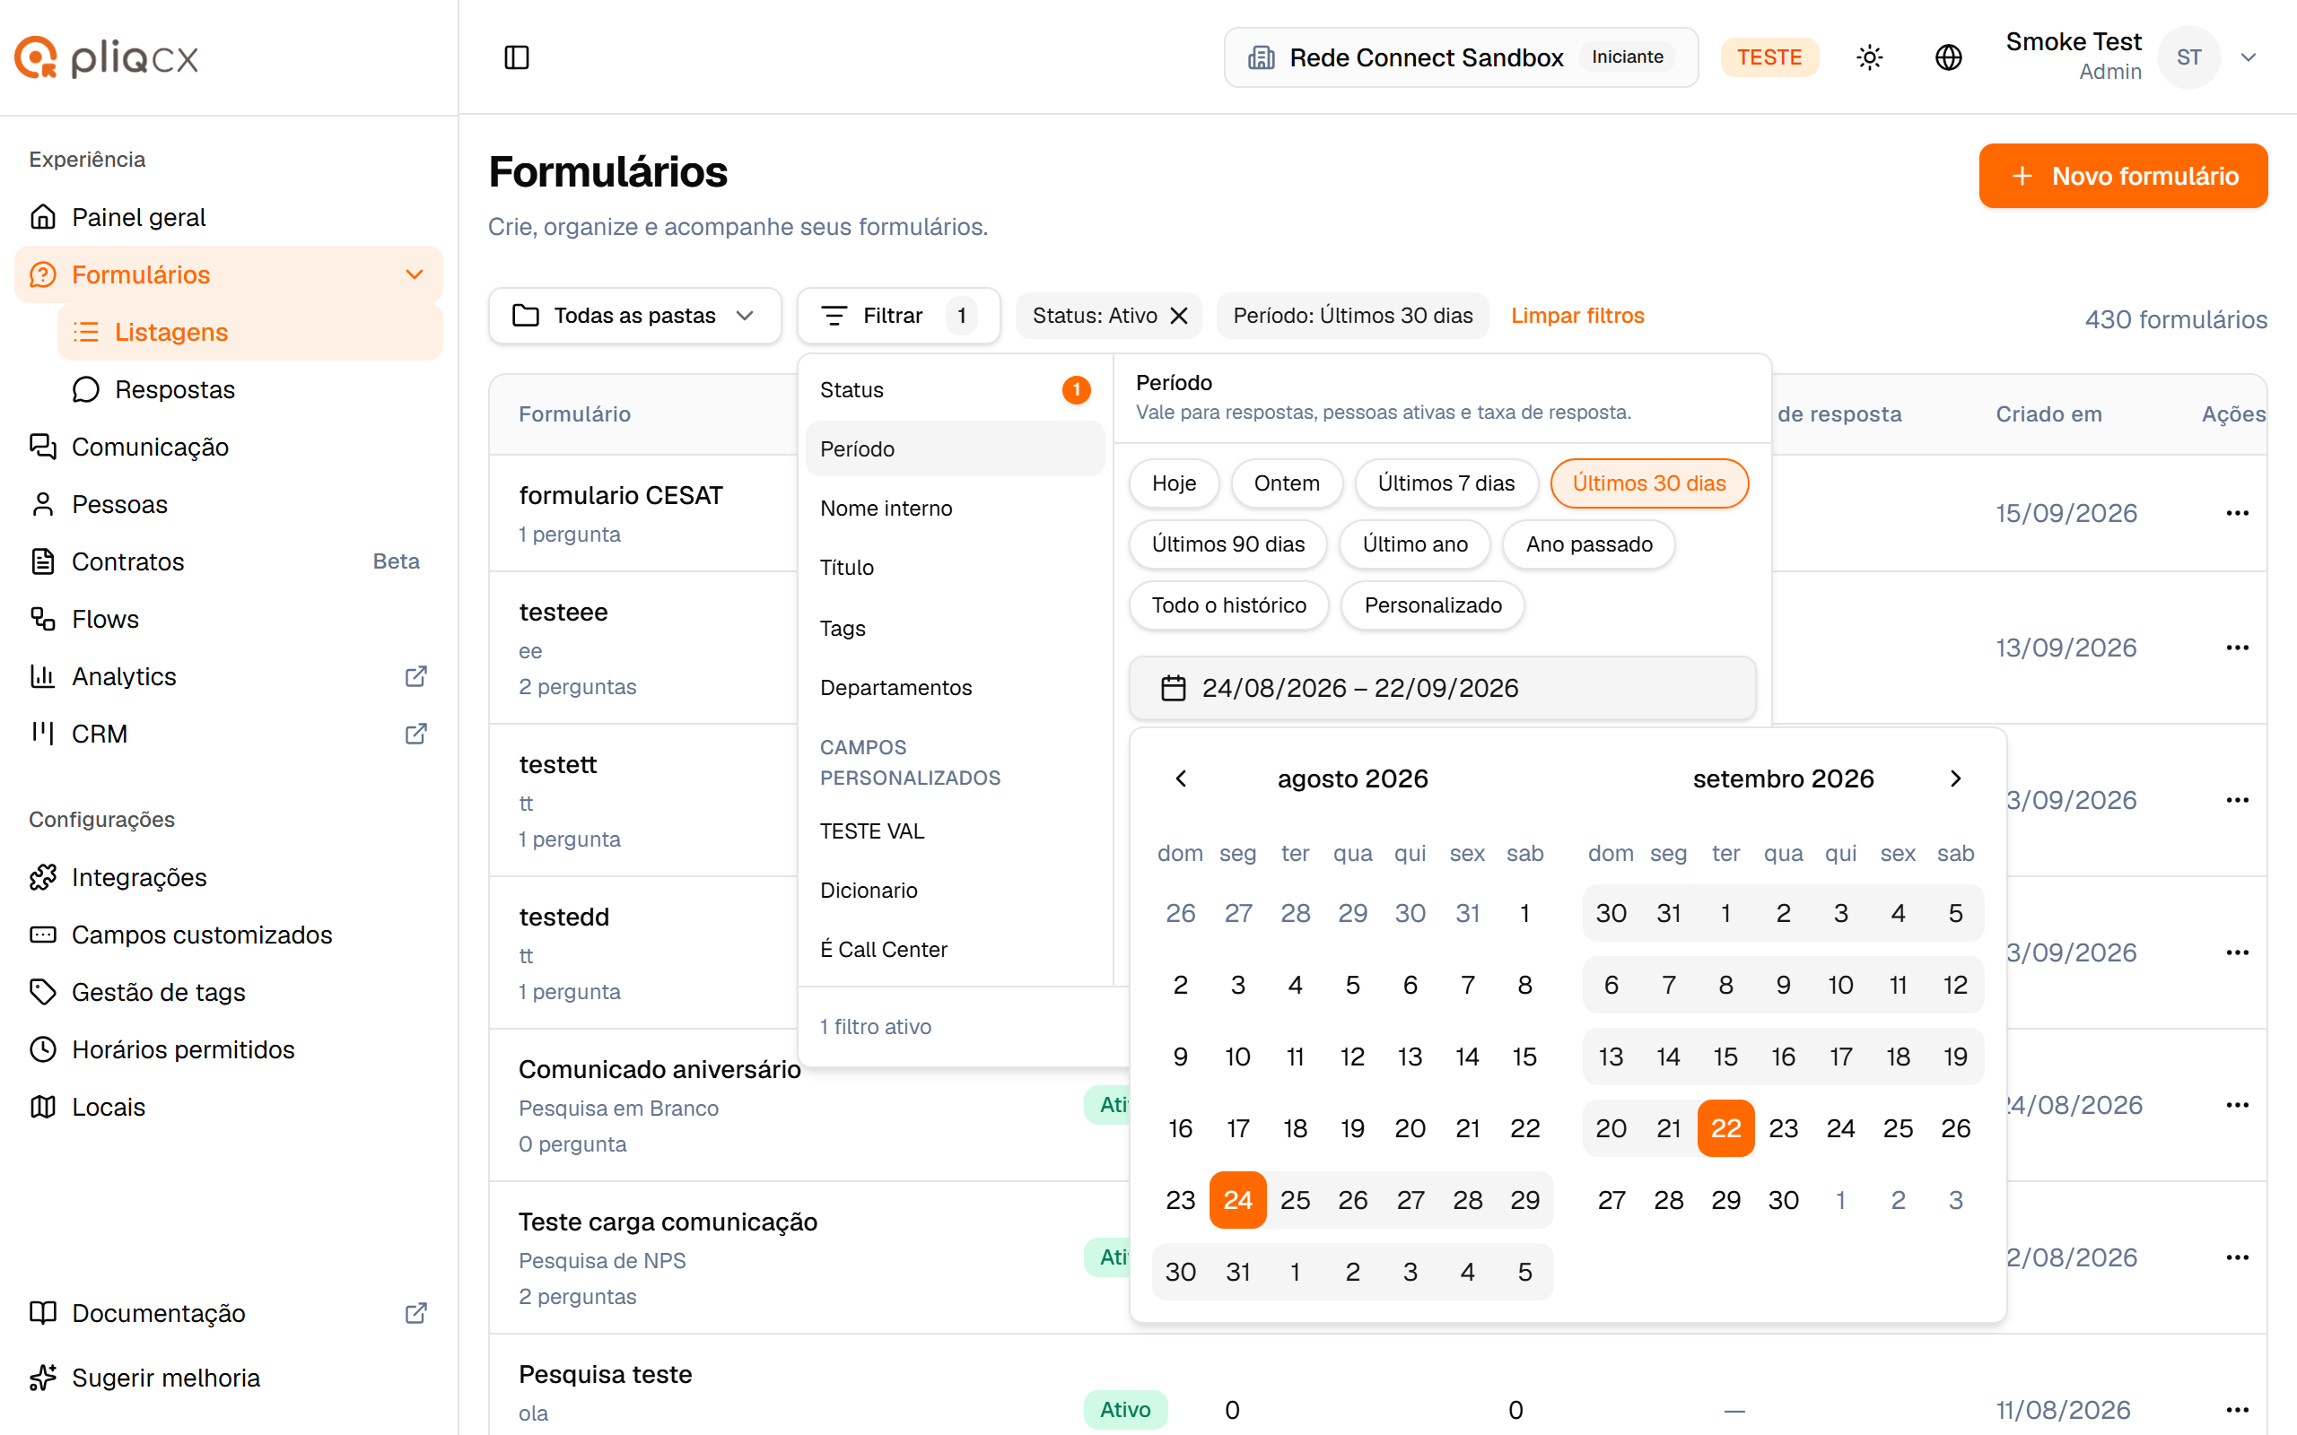Open actions menu for testeee row
Screen dimensions: 2297x1435
[x=2237, y=648]
